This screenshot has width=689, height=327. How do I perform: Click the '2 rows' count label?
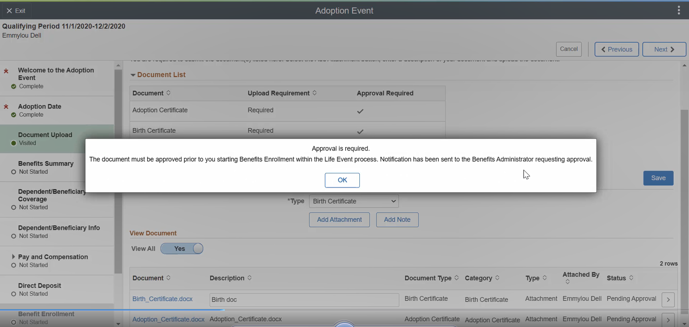tap(668, 263)
